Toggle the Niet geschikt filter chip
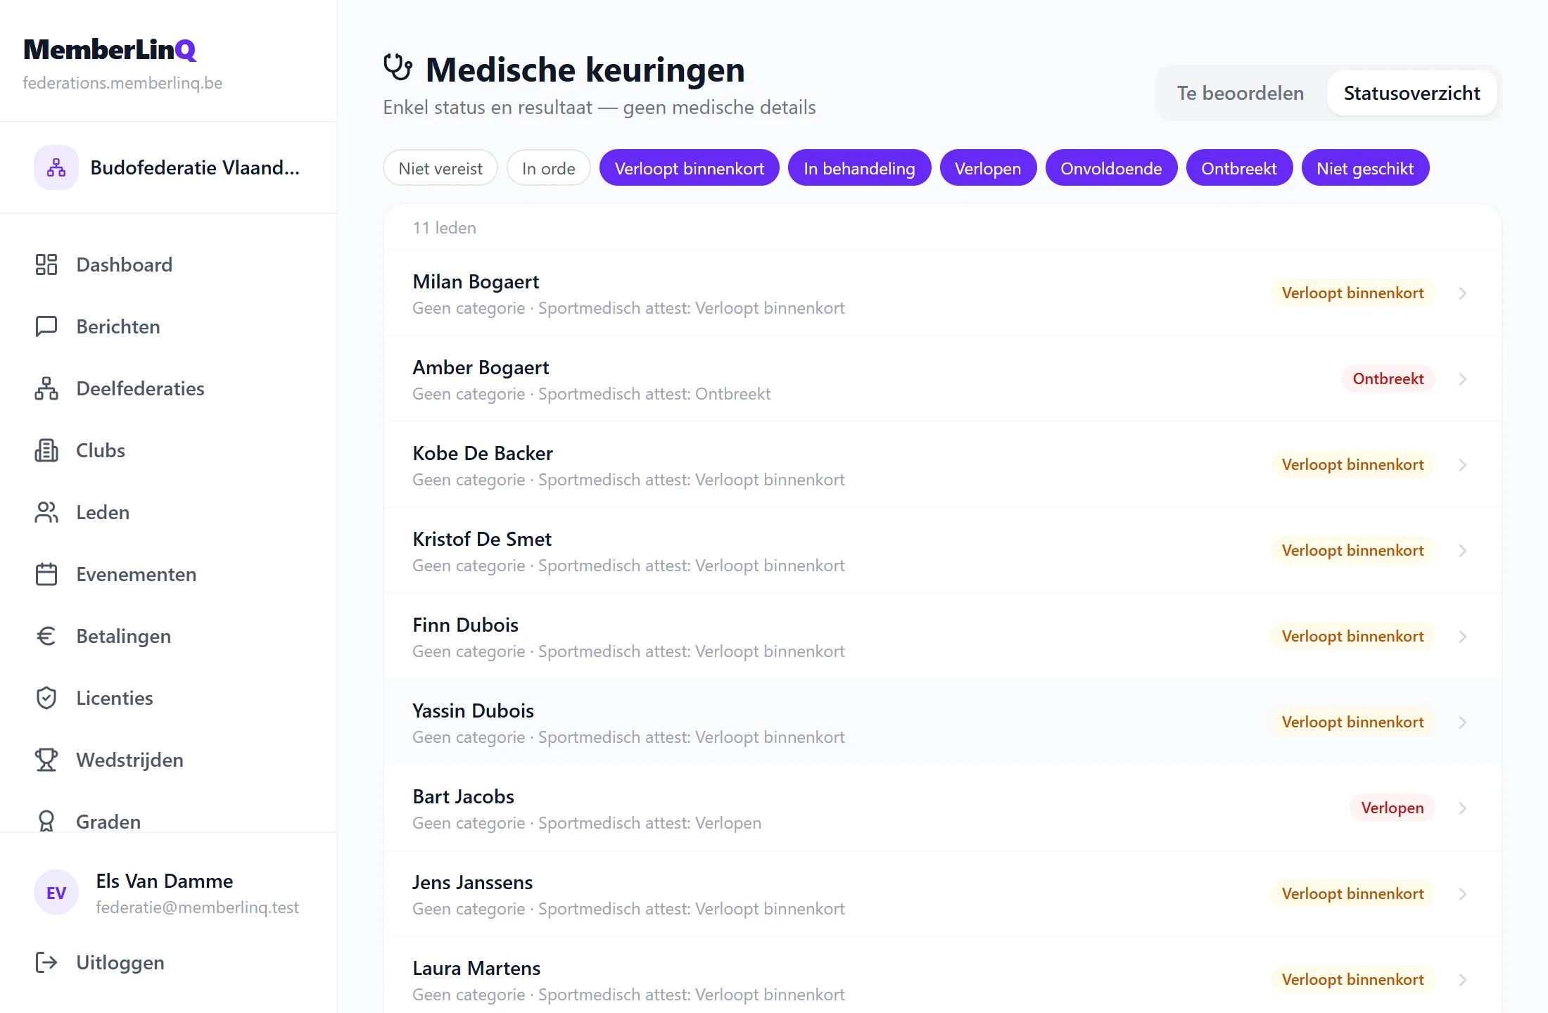Screen dimensions: 1548x1013 [x=1365, y=168]
